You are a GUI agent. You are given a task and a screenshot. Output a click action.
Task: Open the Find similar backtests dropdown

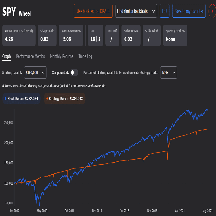coord(136,11)
